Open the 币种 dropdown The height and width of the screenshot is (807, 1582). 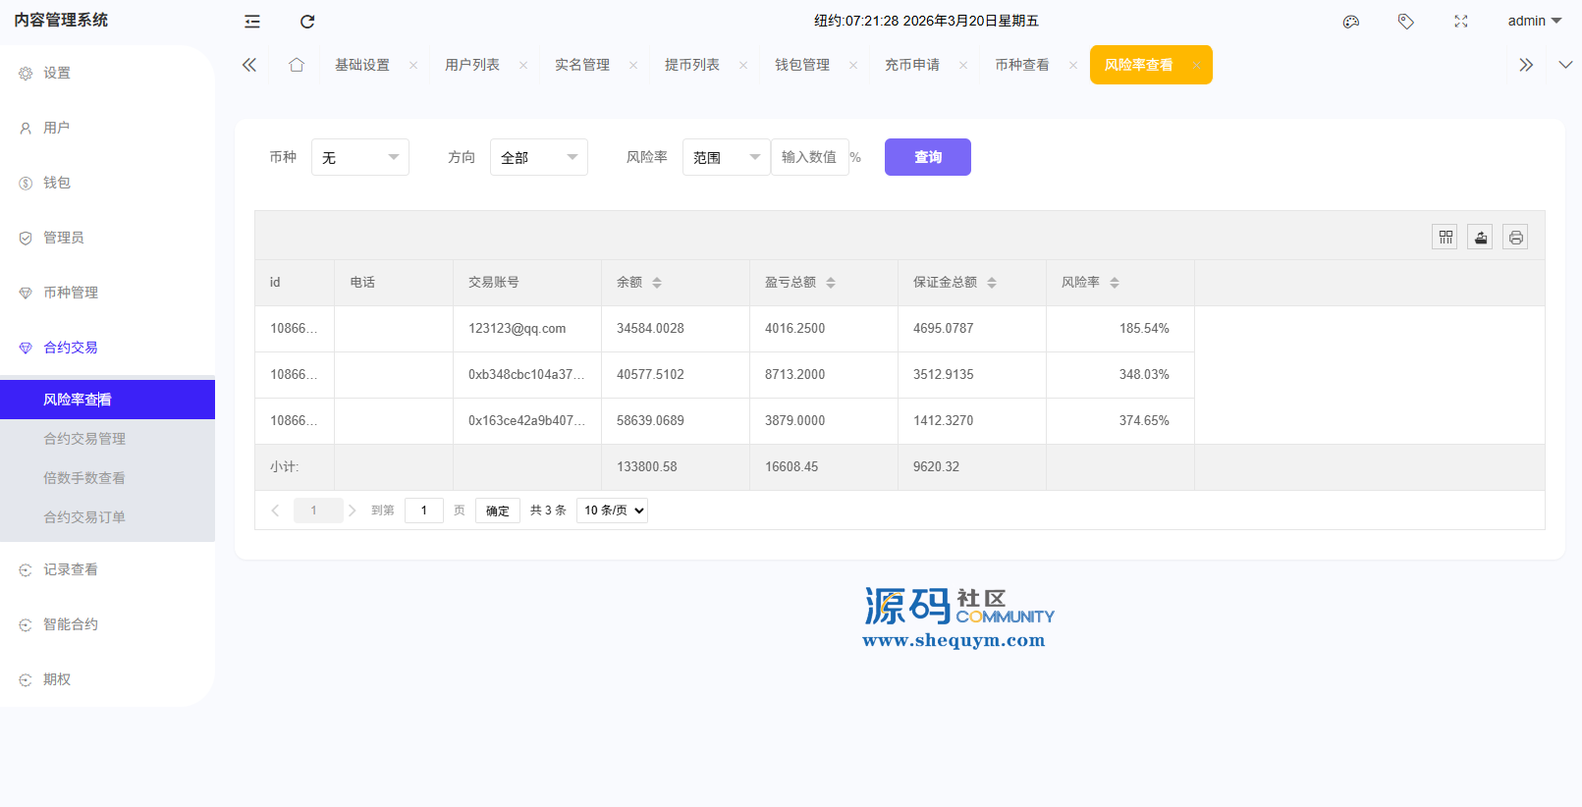coord(359,157)
